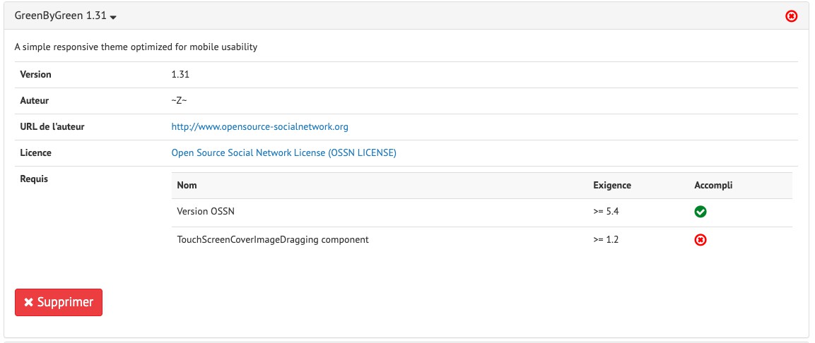The width and height of the screenshot is (815, 343).
Task: Click green checkmark for Version OSSN requirement
Action: tap(700, 212)
